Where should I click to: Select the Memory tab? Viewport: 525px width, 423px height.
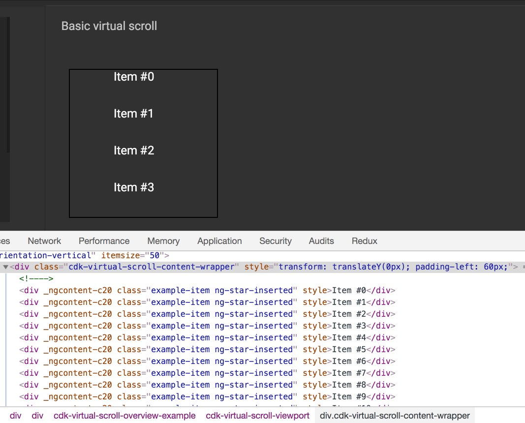coord(163,241)
